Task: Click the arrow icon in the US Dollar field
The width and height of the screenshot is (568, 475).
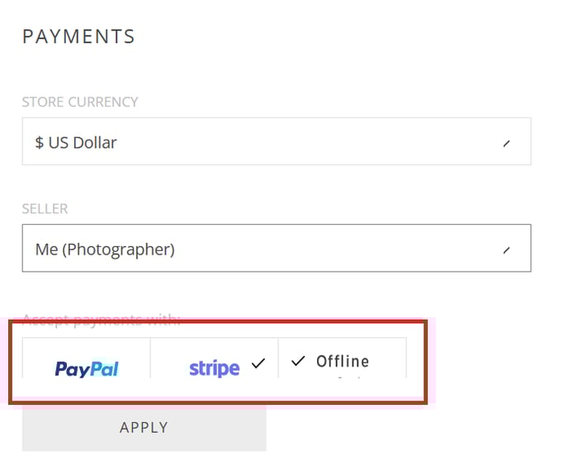Action: point(506,144)
